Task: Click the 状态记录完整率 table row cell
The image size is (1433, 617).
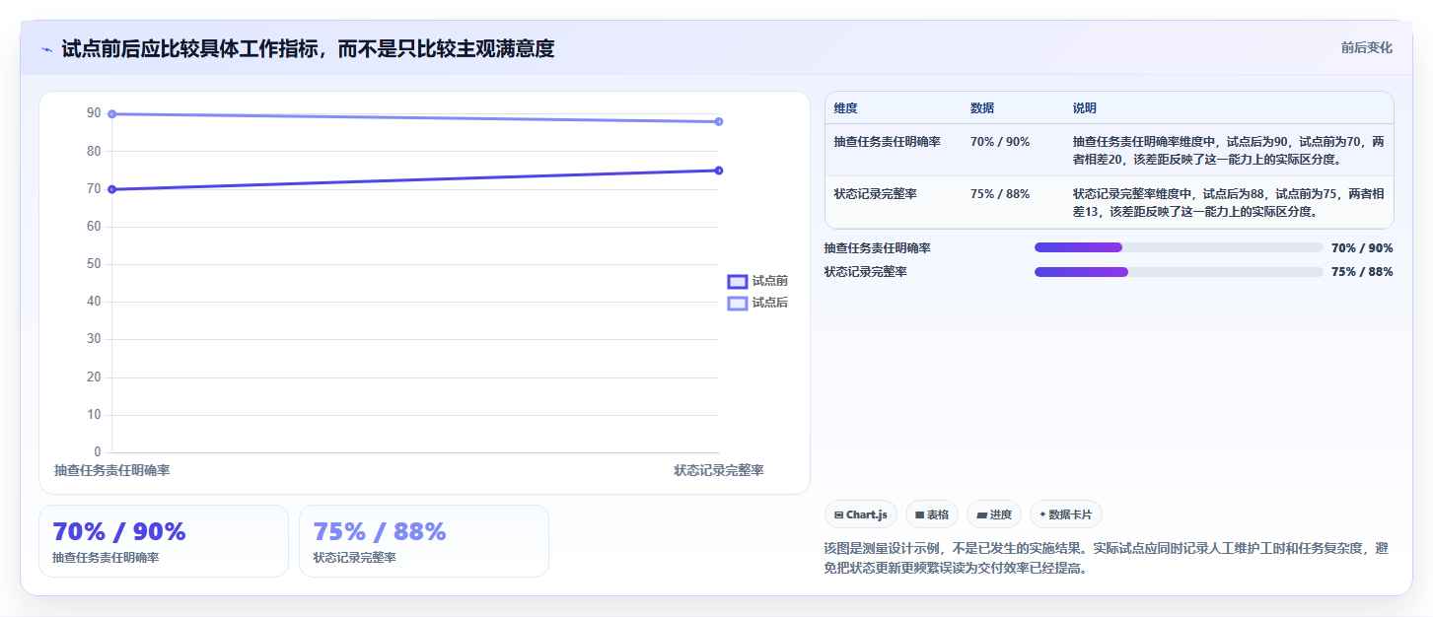Action: click(876, 194)
